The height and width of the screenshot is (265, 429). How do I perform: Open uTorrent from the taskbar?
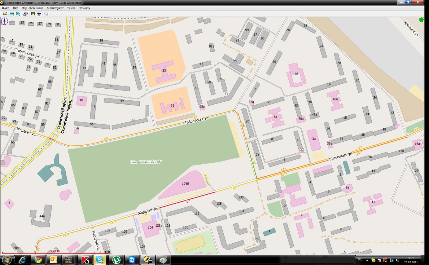point(116,260)
